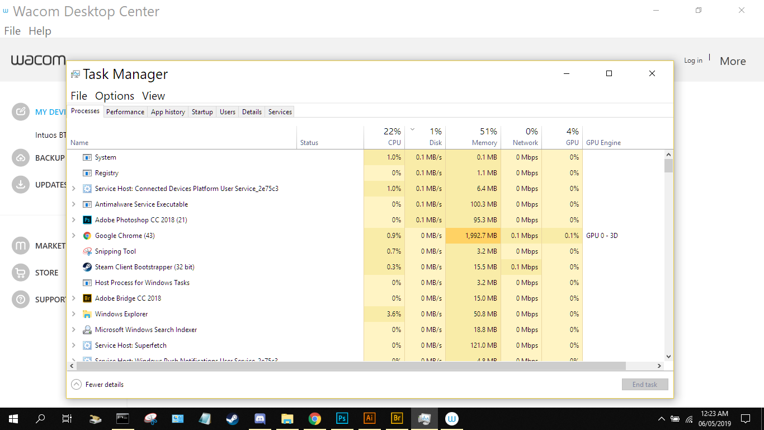Click the System process icon
The width and height of the screenshot is (764, 430).
87,157
